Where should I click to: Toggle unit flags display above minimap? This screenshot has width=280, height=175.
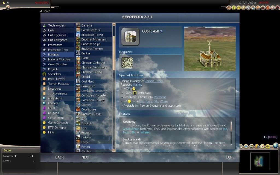(x=241, y=147)
